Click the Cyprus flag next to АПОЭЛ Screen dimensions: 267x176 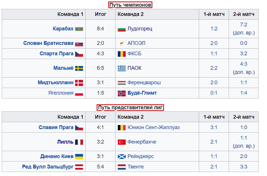(x=122, y=43)
